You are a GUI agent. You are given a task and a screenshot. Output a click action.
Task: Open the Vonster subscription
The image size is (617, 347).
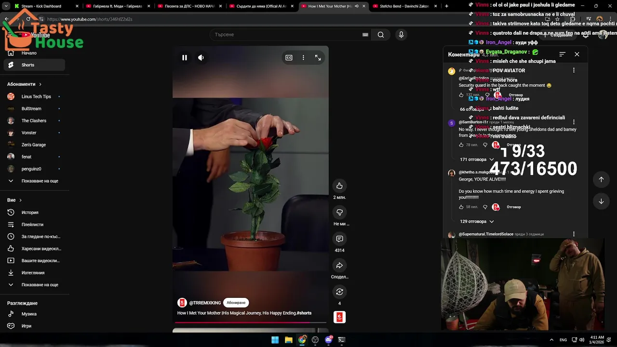point(34,133)
